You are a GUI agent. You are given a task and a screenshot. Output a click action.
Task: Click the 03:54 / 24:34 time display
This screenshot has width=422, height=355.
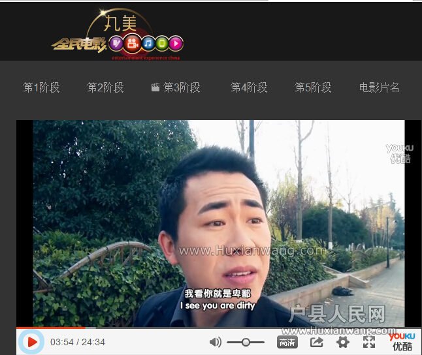pos(78,342)
